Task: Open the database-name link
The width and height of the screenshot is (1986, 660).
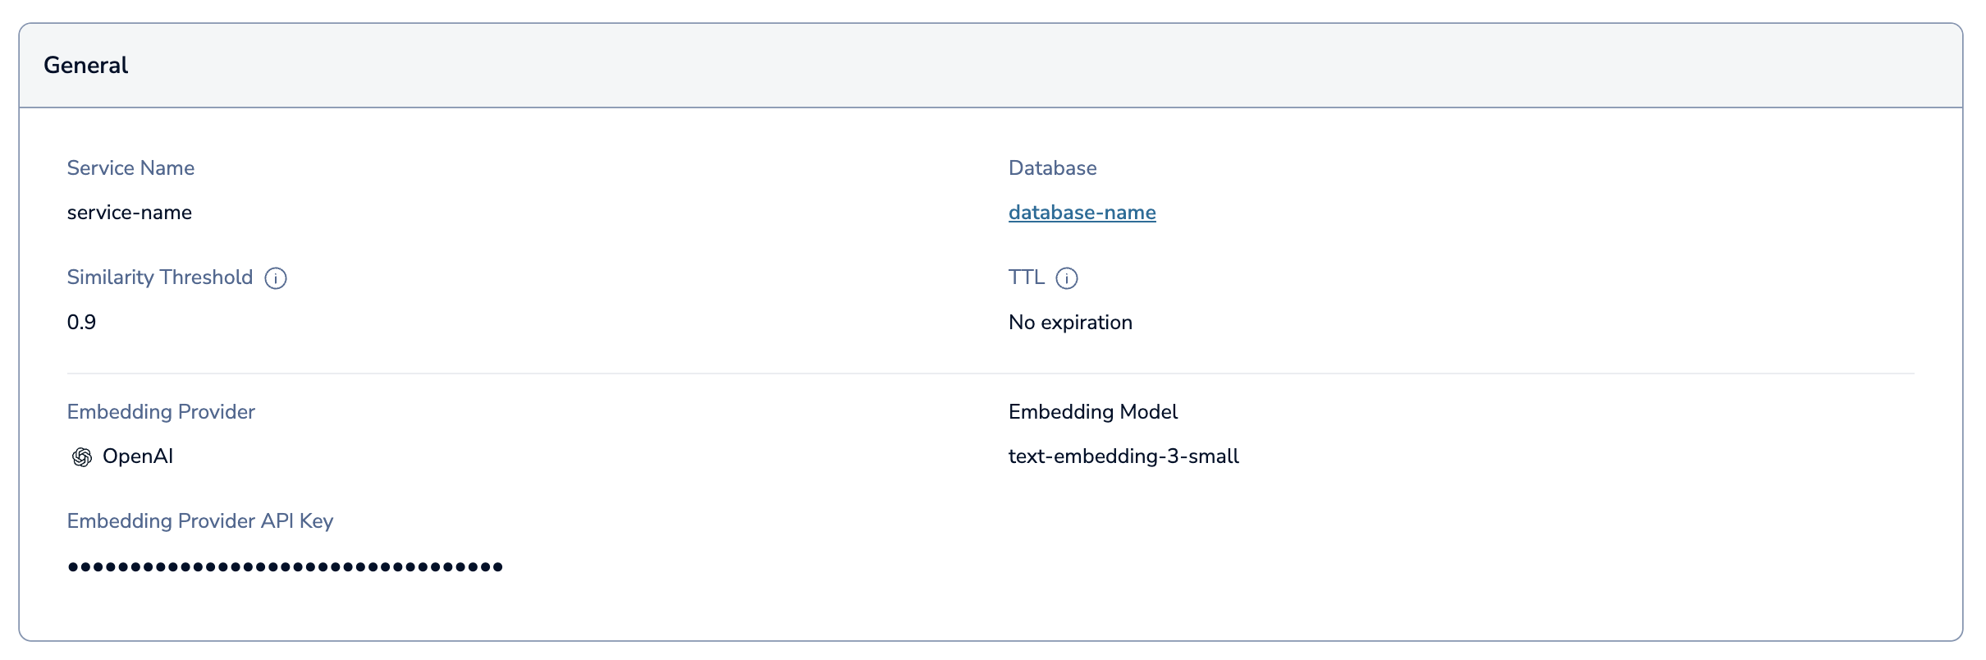Action: point(1082,213)
